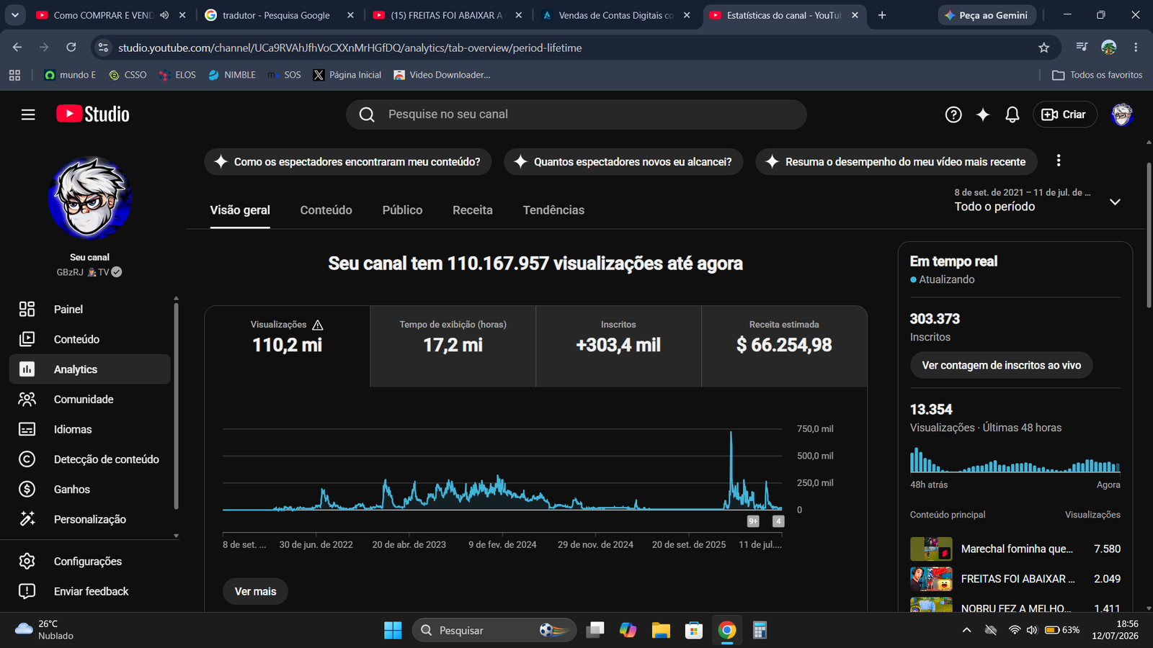Open the YouTube Studio hamburger menu
The width and height of the screenshot is (1153, 648).
pyautogui.click(x=28, y=114)
